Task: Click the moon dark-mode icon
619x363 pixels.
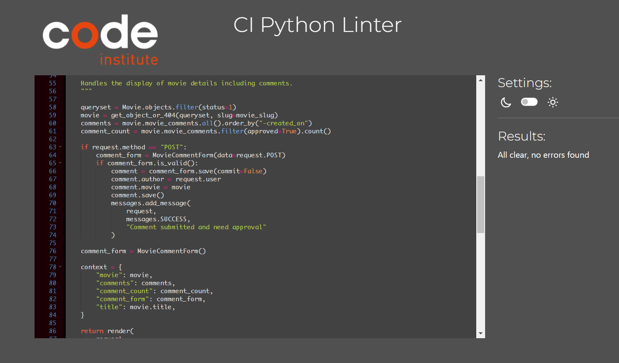Action: [506, 102]
